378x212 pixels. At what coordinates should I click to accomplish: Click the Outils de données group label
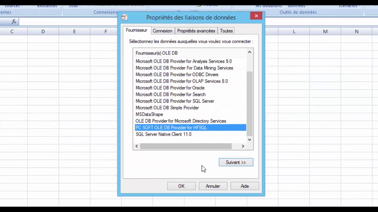click(x=298, y=12)
